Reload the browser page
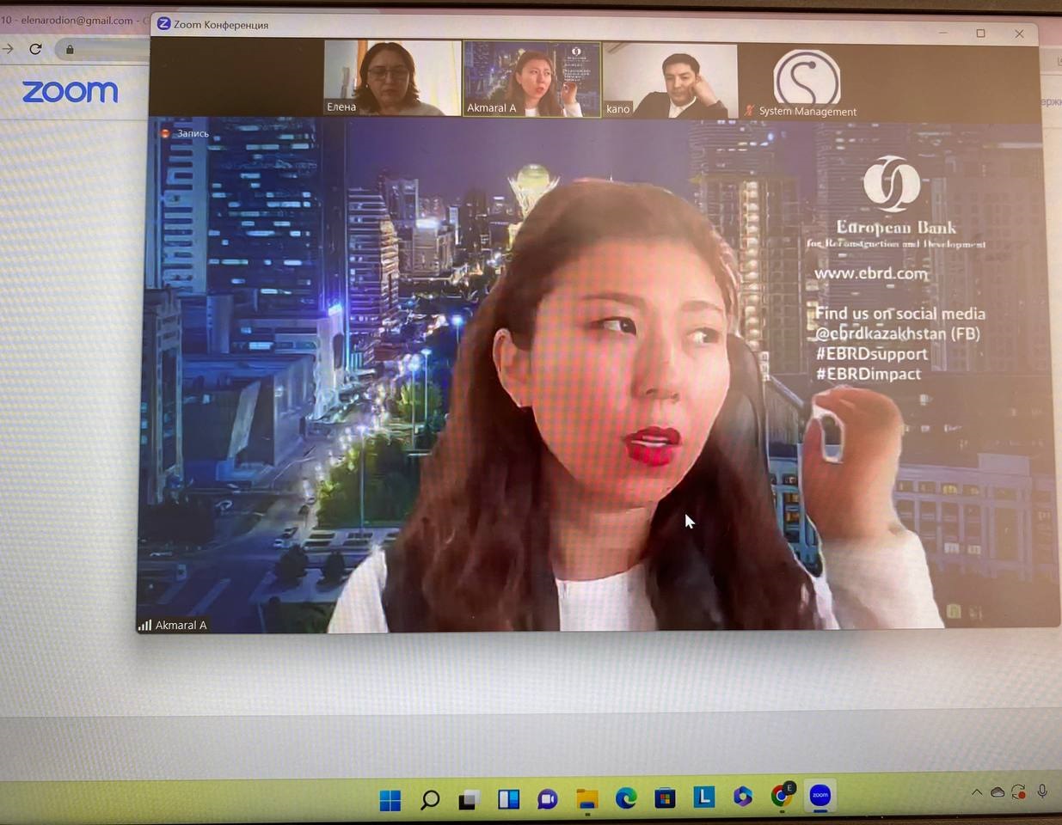1062x825 pixels. coord(35,49)
